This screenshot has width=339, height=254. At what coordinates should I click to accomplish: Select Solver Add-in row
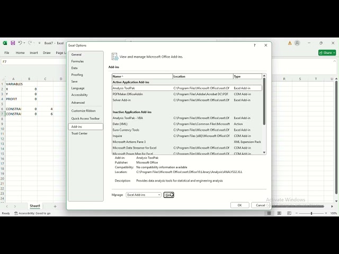tap(187, 100)
